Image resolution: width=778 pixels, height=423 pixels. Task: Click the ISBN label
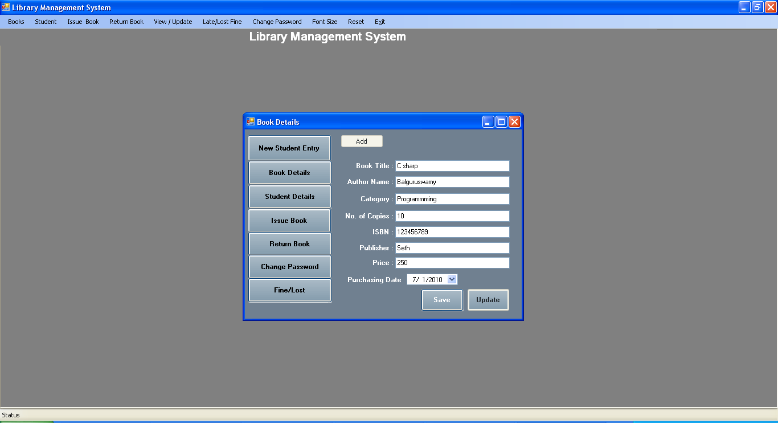point(383,232)
